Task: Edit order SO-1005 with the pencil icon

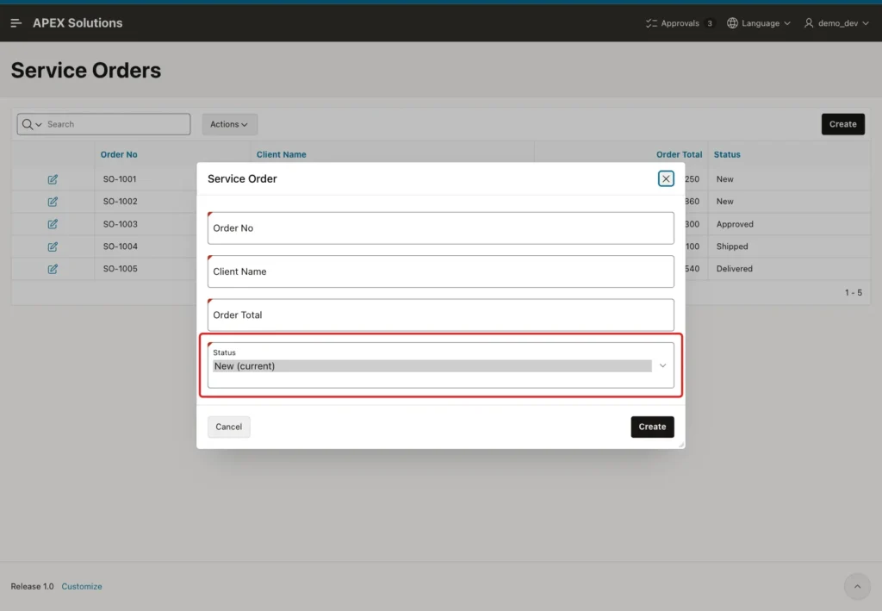Action: pyautogui.click(x=53, y=269)
